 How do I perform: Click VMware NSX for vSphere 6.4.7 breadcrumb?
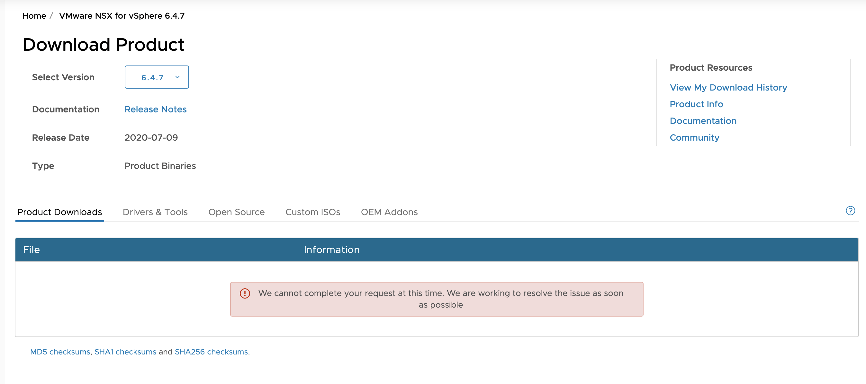tap(122, 16)
